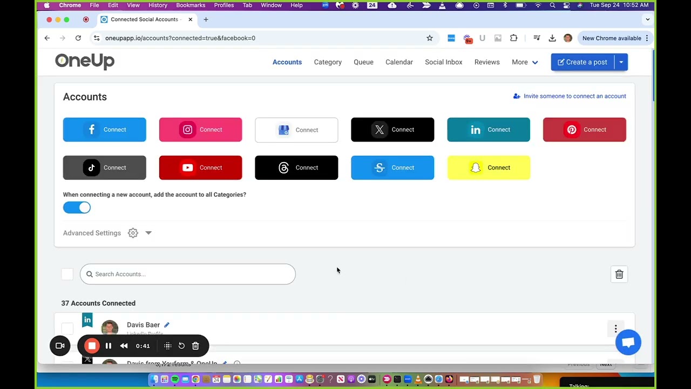Image resolution: width=691 pixels, height=389 pixels.
Task: Select the Davis Baer LinkedIn checkbox
Action: point(67,328)
